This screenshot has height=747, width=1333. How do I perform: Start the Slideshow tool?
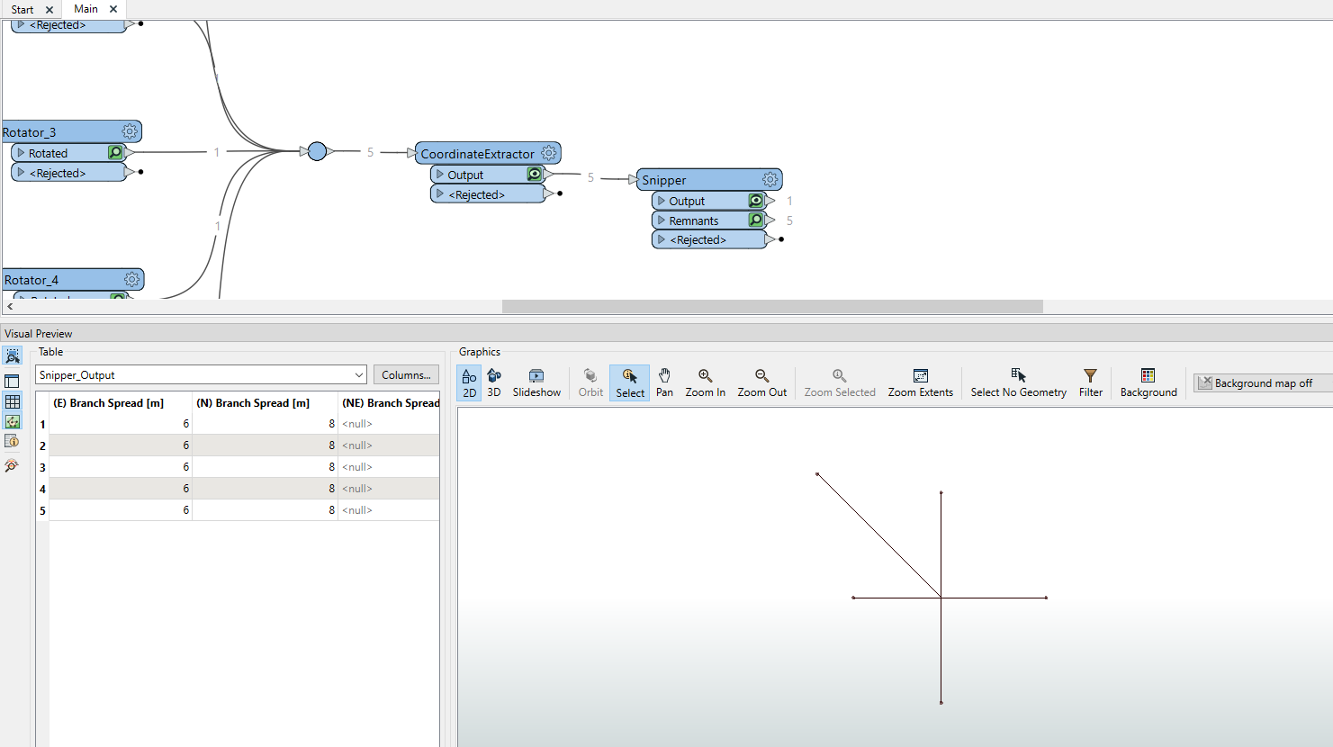pyautogui.click(x=536, y=382)
